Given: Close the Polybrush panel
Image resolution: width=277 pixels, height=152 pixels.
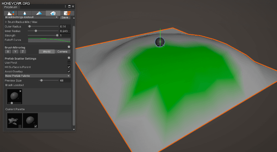Looking at the screenshot, I should pyautogui.click(x=73, y=6).
